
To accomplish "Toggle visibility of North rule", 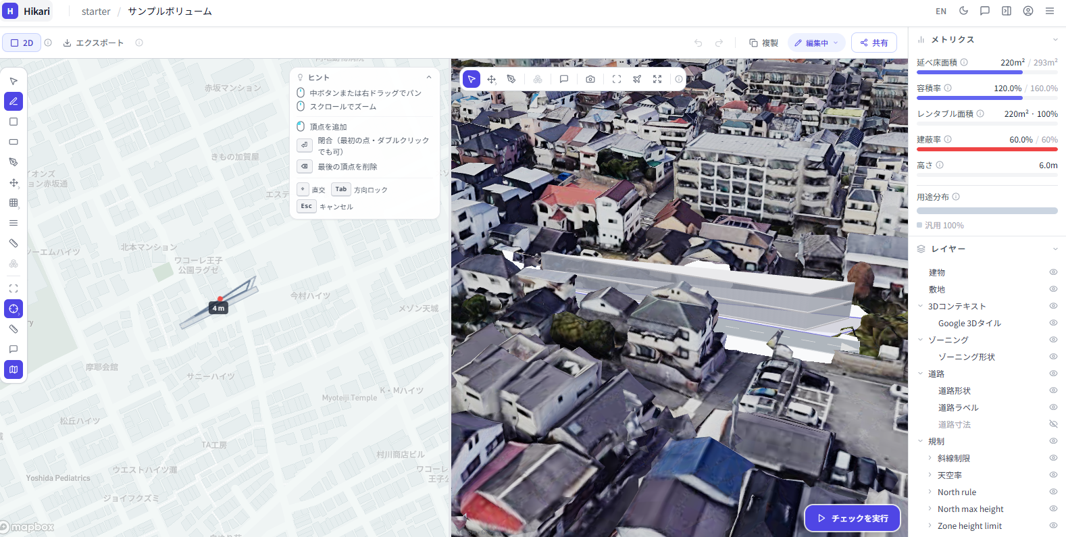I will [1053, 492].
